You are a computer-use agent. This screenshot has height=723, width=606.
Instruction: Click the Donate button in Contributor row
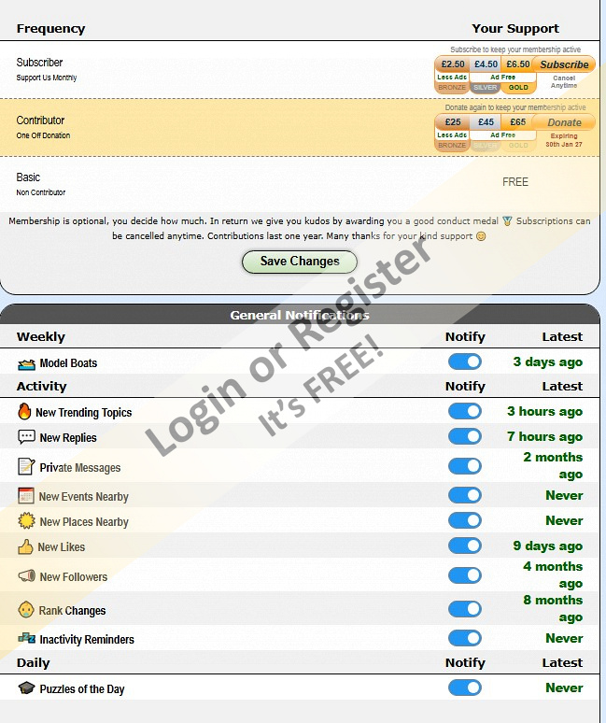(564, 122)
